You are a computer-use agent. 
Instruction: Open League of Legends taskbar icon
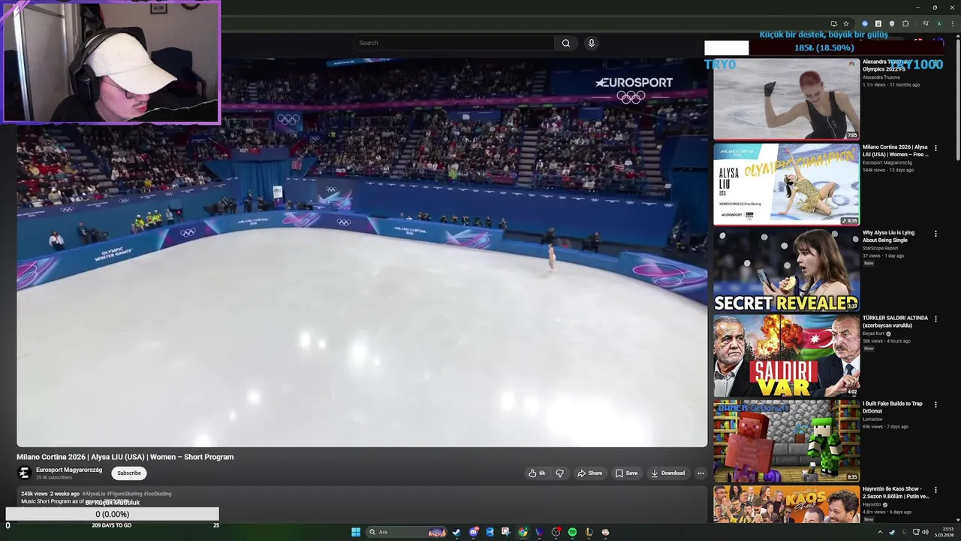589,532
